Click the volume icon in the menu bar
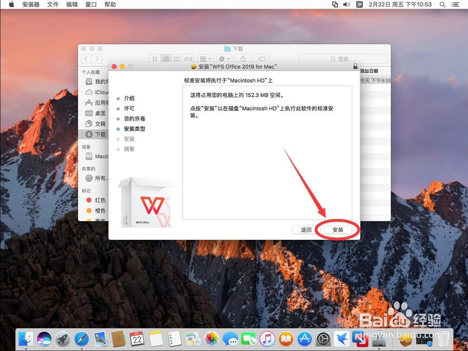 click(346, 5)
